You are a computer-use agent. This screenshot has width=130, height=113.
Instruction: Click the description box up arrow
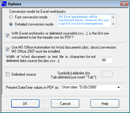tap(113, 17)
